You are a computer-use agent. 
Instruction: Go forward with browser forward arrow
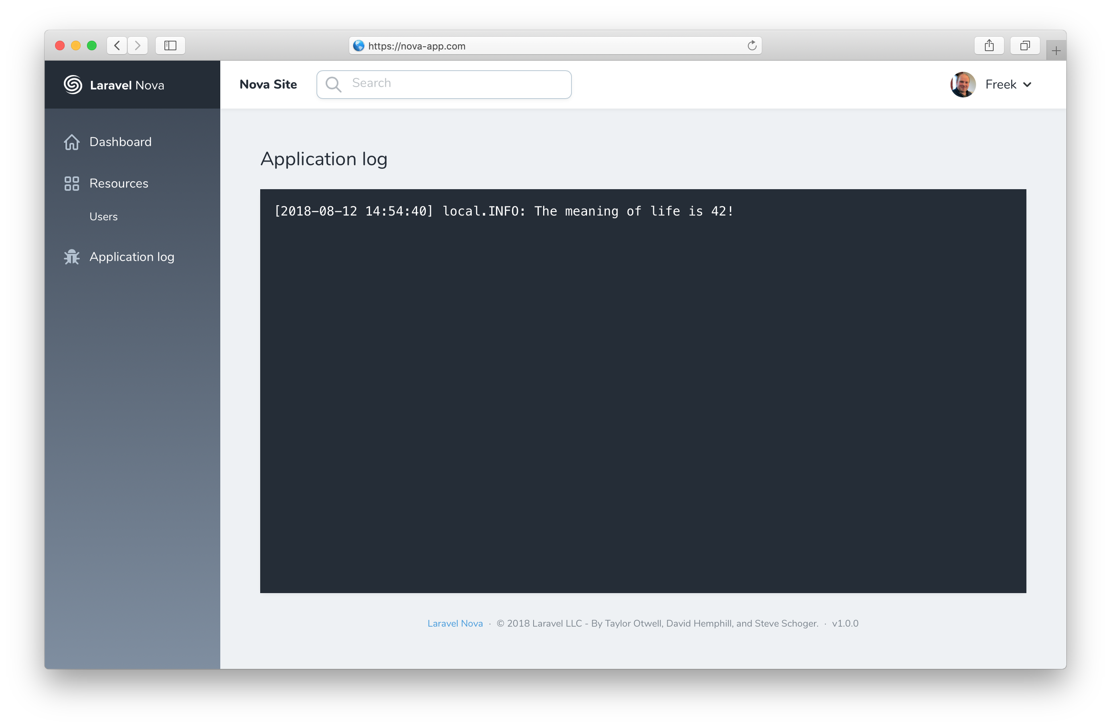tap(138, 45)
